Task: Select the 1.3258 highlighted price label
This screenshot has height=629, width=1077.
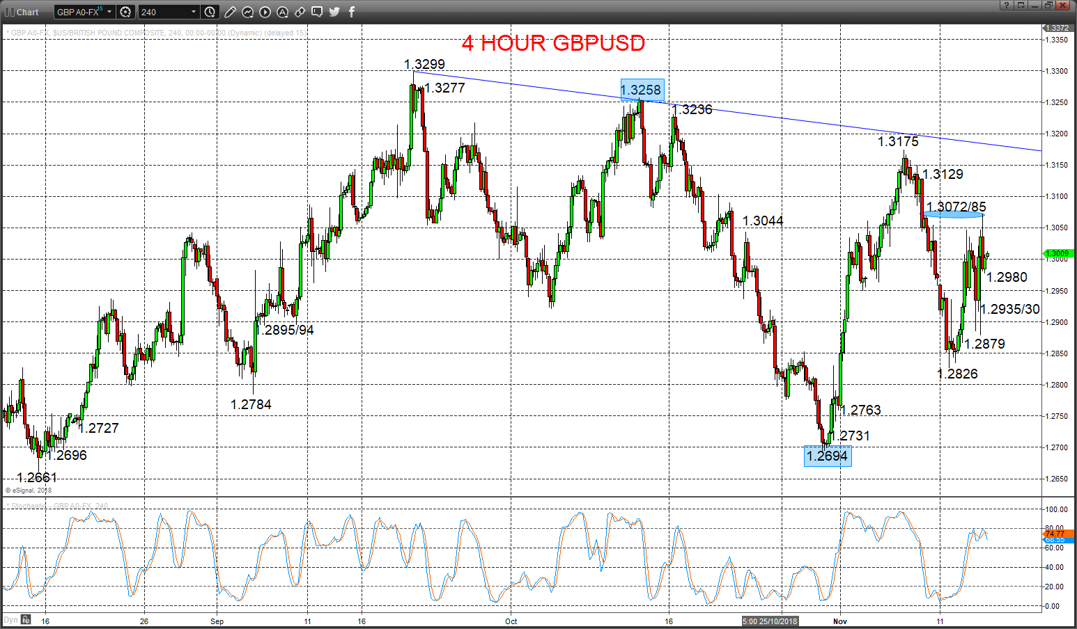Action: coord(642,90)
